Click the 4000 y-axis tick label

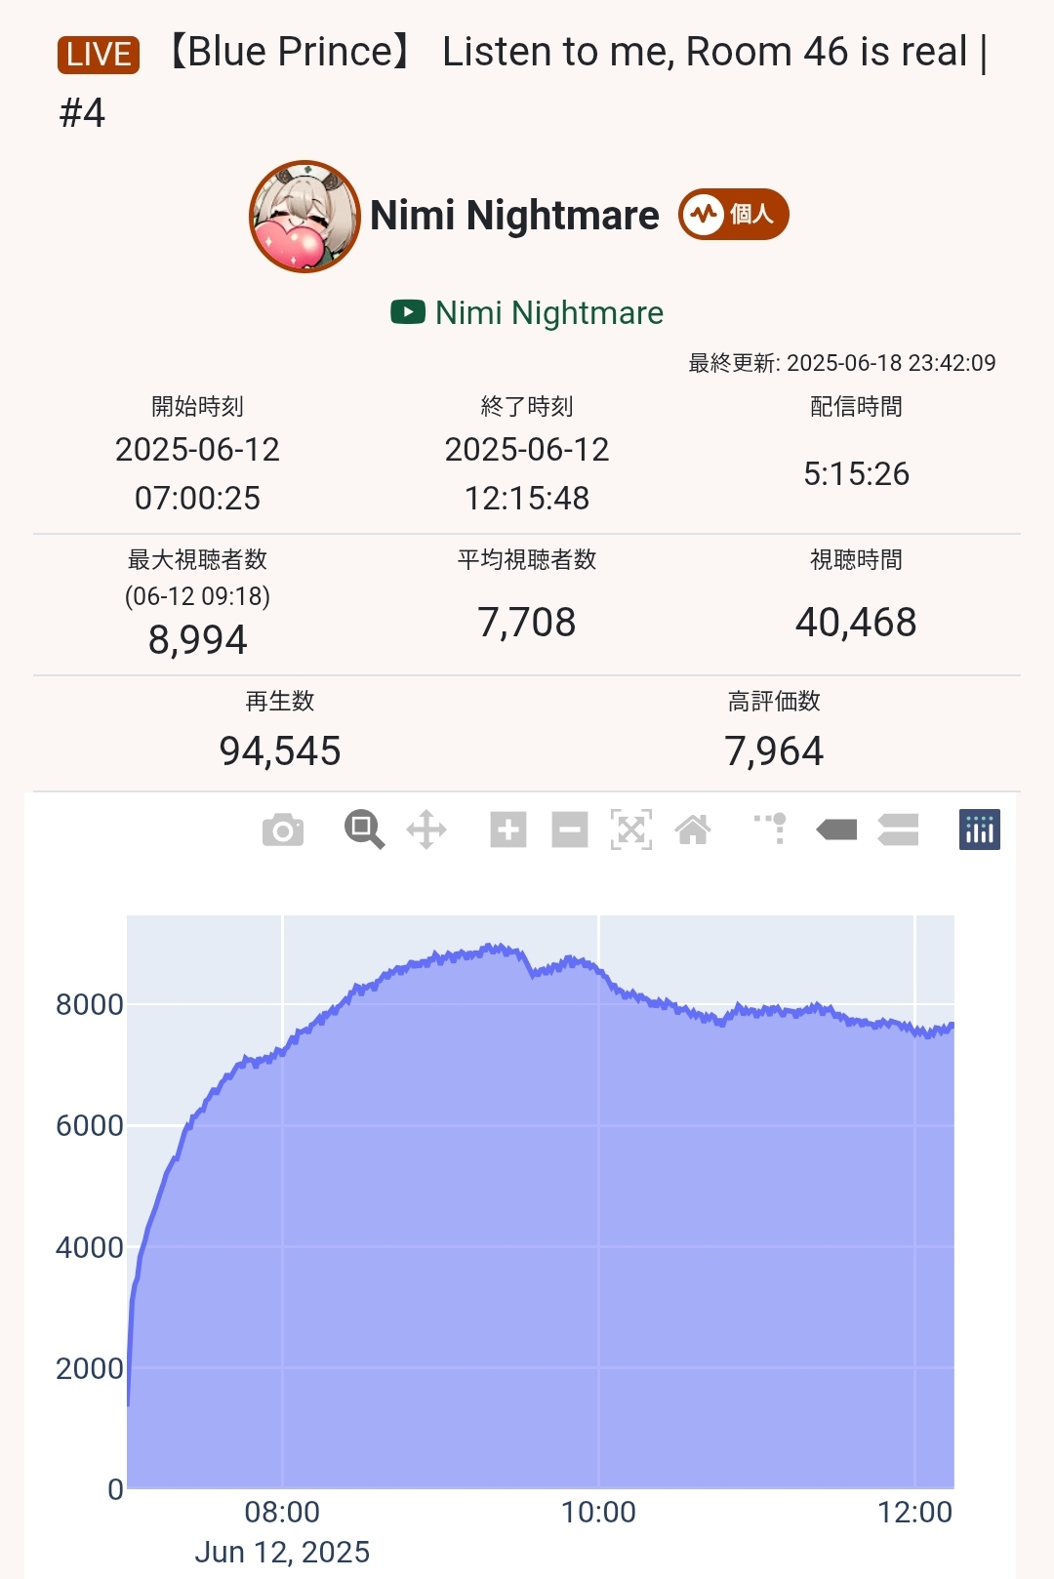[89, 1247]
